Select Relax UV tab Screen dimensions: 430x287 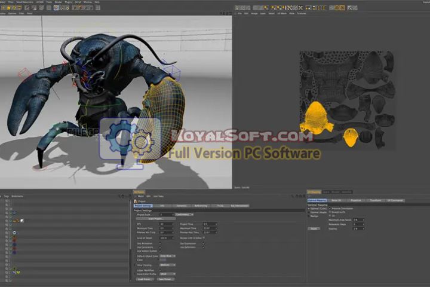[336, 200]
